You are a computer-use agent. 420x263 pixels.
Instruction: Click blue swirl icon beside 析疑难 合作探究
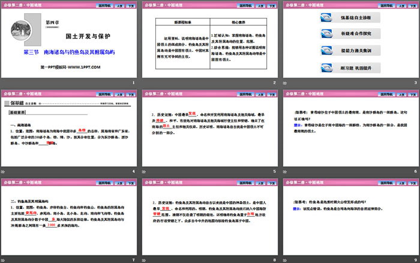tap(326, 34)
